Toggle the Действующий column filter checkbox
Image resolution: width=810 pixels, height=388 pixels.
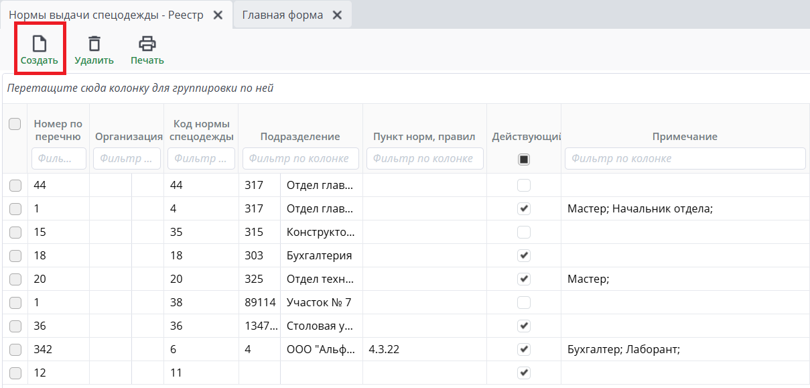(524, 159)
